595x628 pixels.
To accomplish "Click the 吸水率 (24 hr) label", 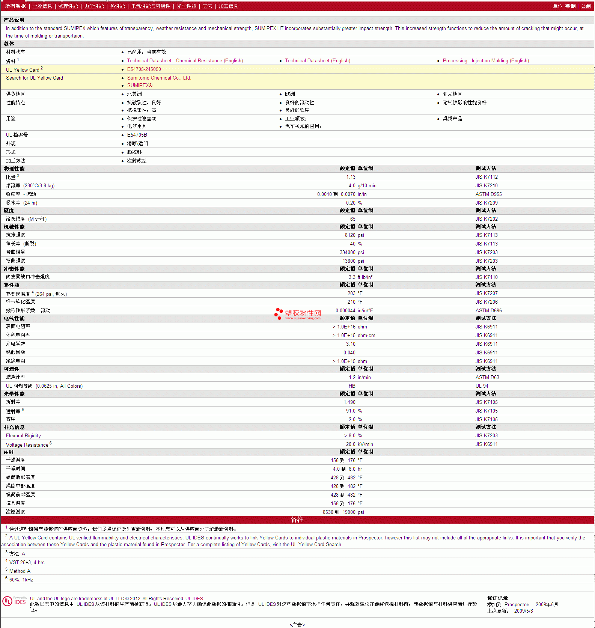I will pyautogui.click(x=21, y=203).
